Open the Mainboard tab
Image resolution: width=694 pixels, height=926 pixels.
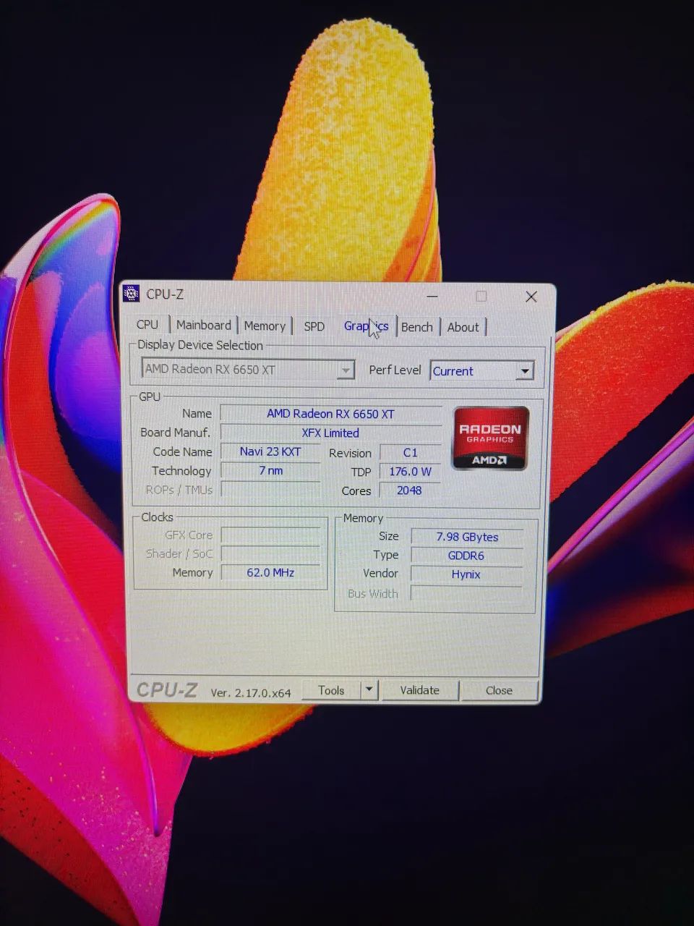click(x=204, y=326)
